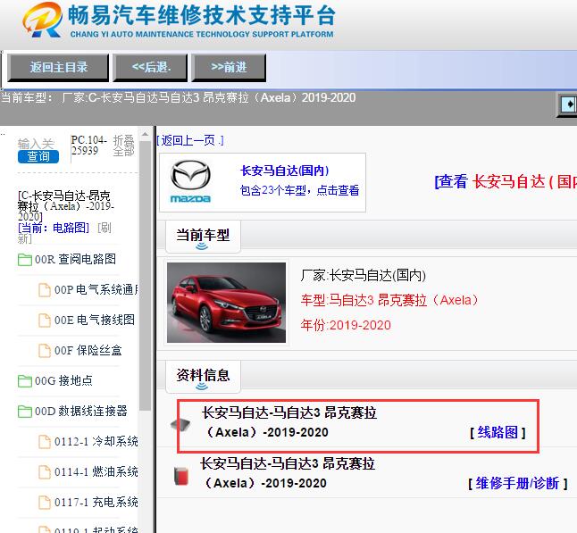This screenshot has height=533, width=577.
Task: Click the PC.104-25939 code text
Action: click(89, 146)
